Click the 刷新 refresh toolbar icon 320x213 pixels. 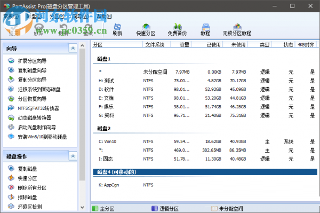(x=117, y=29)
